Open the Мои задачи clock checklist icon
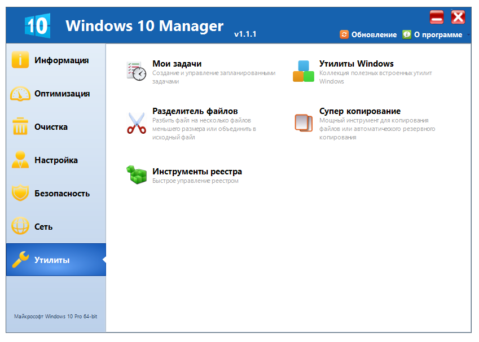Image resolution: width=479 pixels, height=342 pixels. (136, 71)
